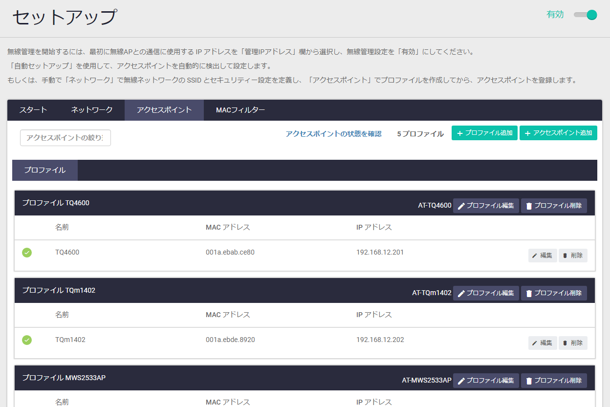Select the MACフィルター tab
The width and height of the screenshot is (610, 407).
(240, 110)
